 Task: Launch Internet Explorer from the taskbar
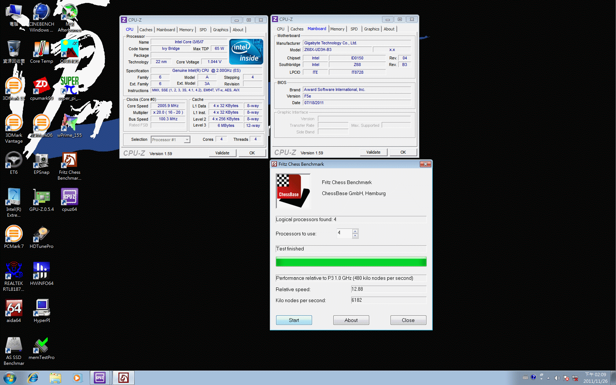coord(33,378)
